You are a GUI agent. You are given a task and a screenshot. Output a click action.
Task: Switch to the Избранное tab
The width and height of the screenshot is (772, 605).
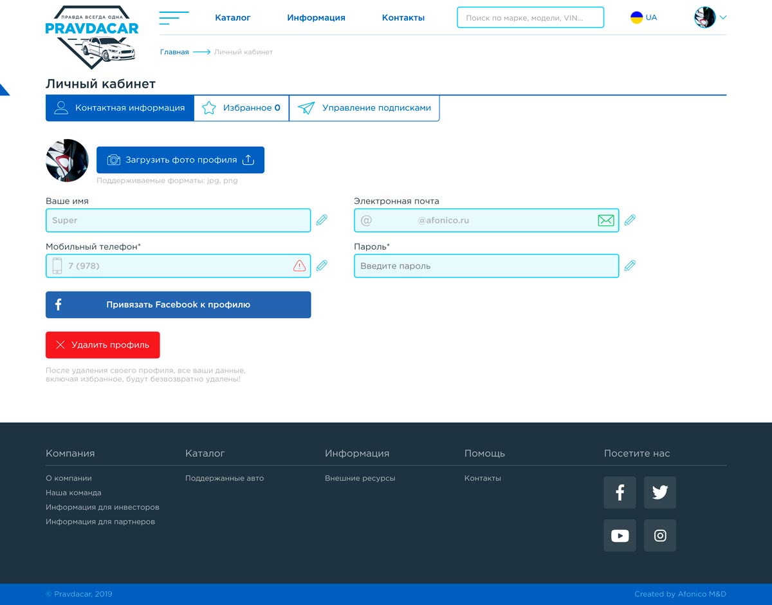(241, 108)
